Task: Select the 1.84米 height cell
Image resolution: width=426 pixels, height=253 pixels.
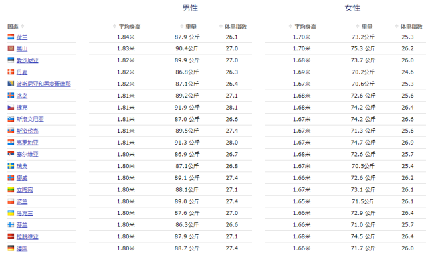Action: point(126,37)
